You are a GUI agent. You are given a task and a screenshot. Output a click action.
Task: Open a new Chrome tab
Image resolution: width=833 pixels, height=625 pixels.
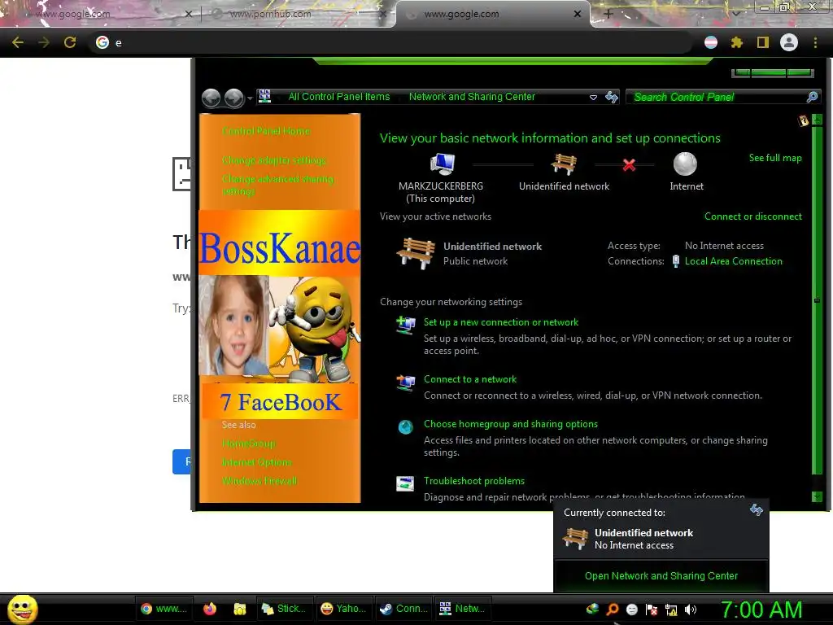click(x=608, y=14)
